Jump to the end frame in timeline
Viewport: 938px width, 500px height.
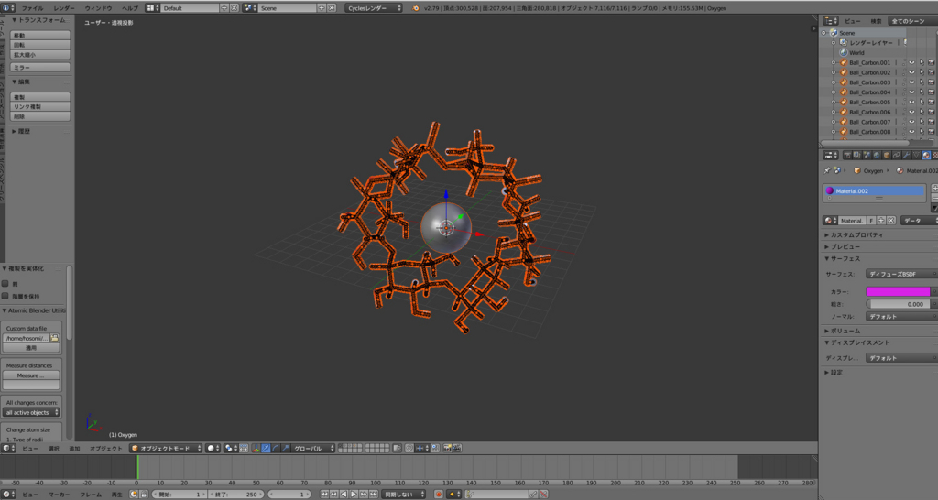point(374,494)
